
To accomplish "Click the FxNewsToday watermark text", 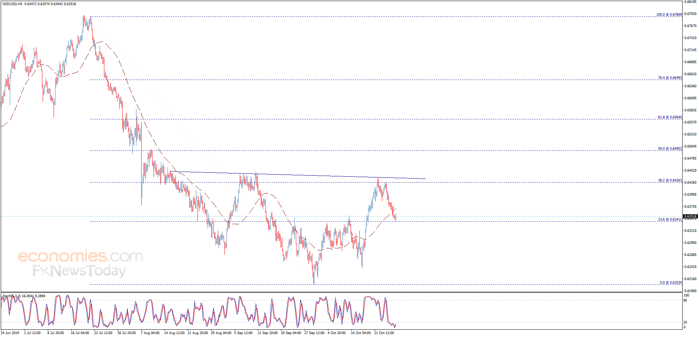I will (x=79, y=271).
